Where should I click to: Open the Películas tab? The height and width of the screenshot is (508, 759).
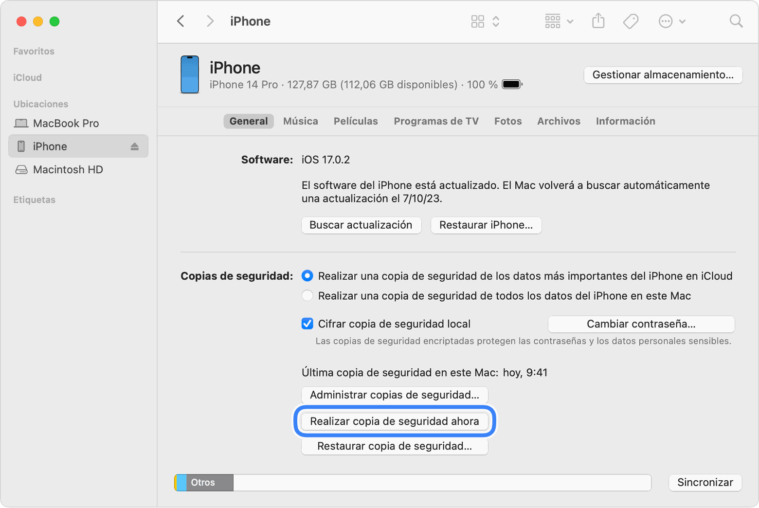pyautogui.click(x=356, y=121)
